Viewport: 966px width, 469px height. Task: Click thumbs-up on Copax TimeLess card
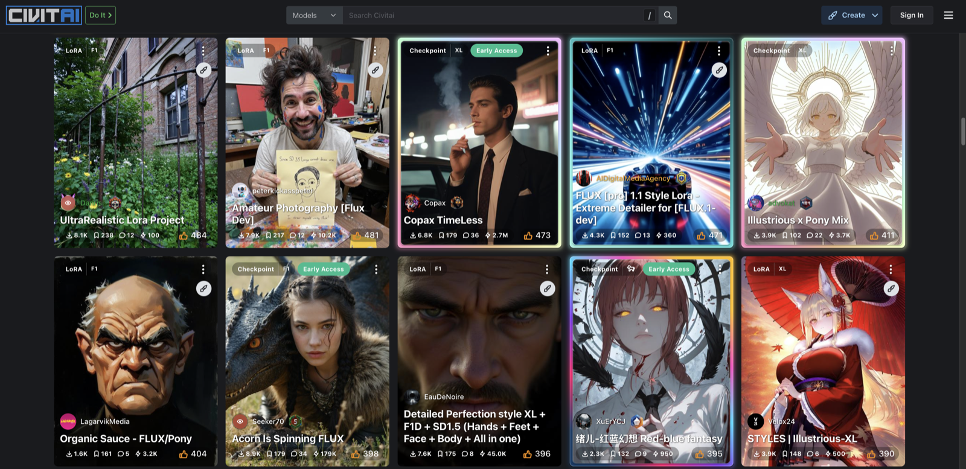pyautogui.click(x=528, y=235)
